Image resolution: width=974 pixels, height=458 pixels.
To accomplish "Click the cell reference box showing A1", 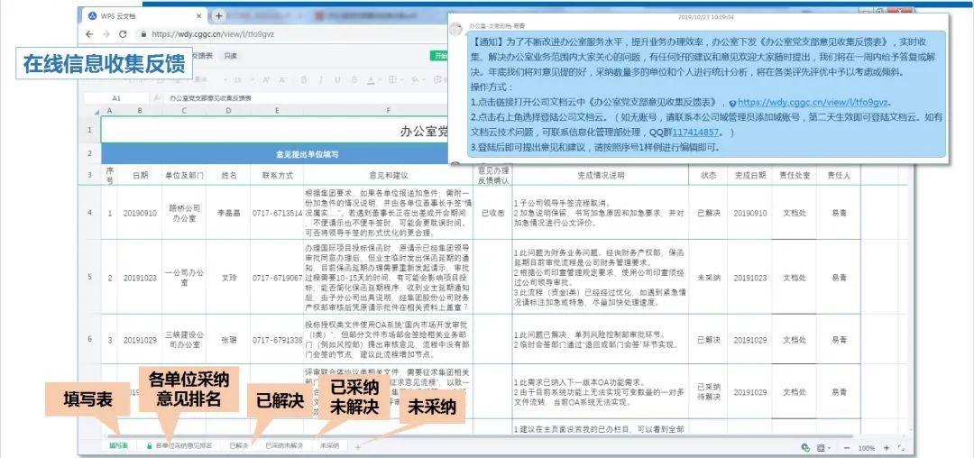I will coord(116,98).
